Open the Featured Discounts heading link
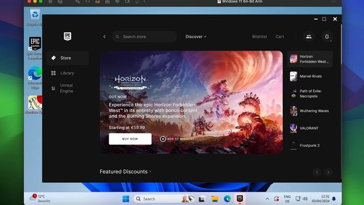The height and width of the screenshot is (205, 364). pyautogui.click(x=125, y=171)
